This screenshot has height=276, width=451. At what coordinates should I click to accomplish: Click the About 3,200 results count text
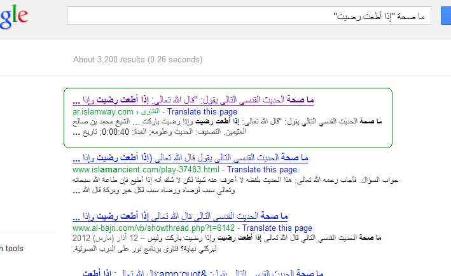[x=138, y=60]
